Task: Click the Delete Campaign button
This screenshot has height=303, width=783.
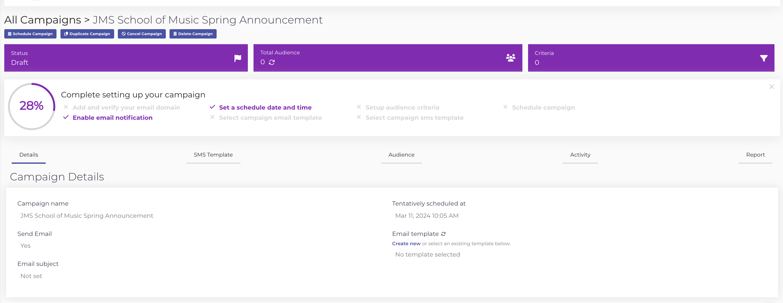Action: click(193, 34)
